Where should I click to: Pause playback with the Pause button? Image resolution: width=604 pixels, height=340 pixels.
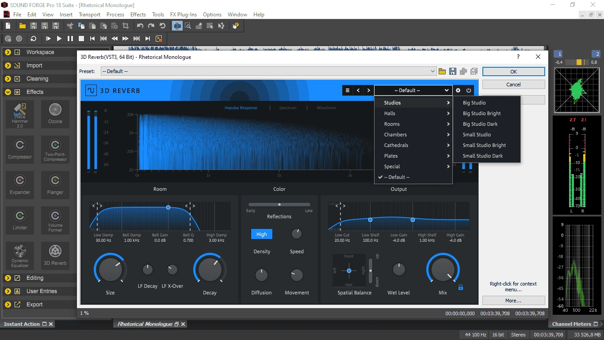click(x=70, y=39)
